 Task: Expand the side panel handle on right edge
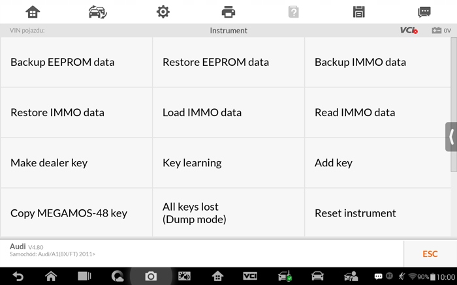(x=450, y=137)
